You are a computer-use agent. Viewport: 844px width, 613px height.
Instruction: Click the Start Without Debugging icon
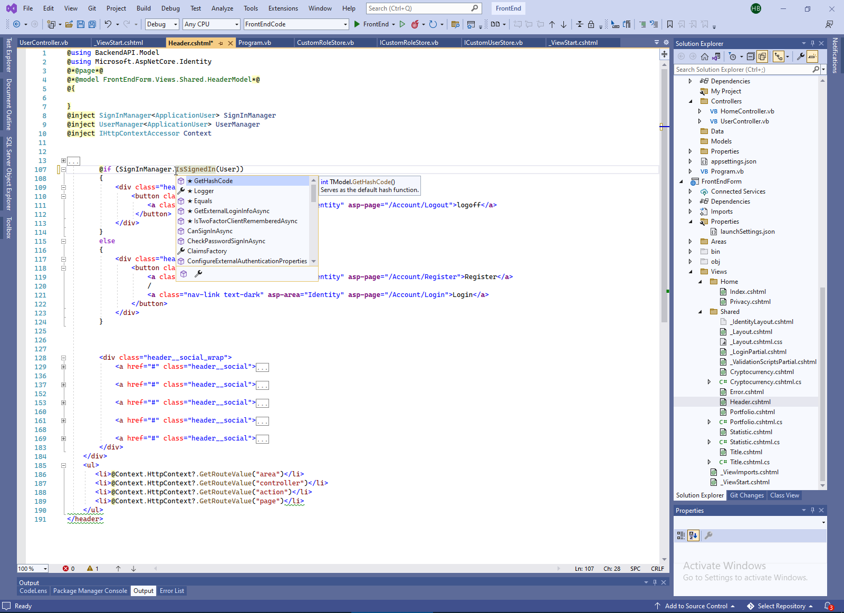(x=402, y=24)
